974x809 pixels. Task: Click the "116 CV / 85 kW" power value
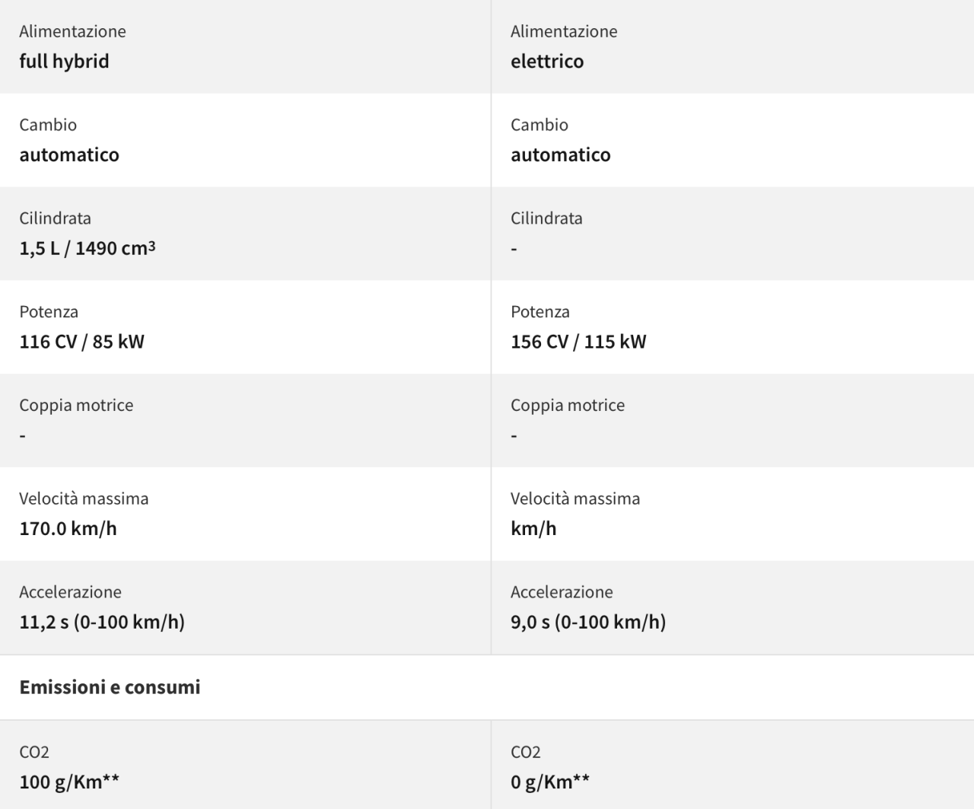point(81,342)
